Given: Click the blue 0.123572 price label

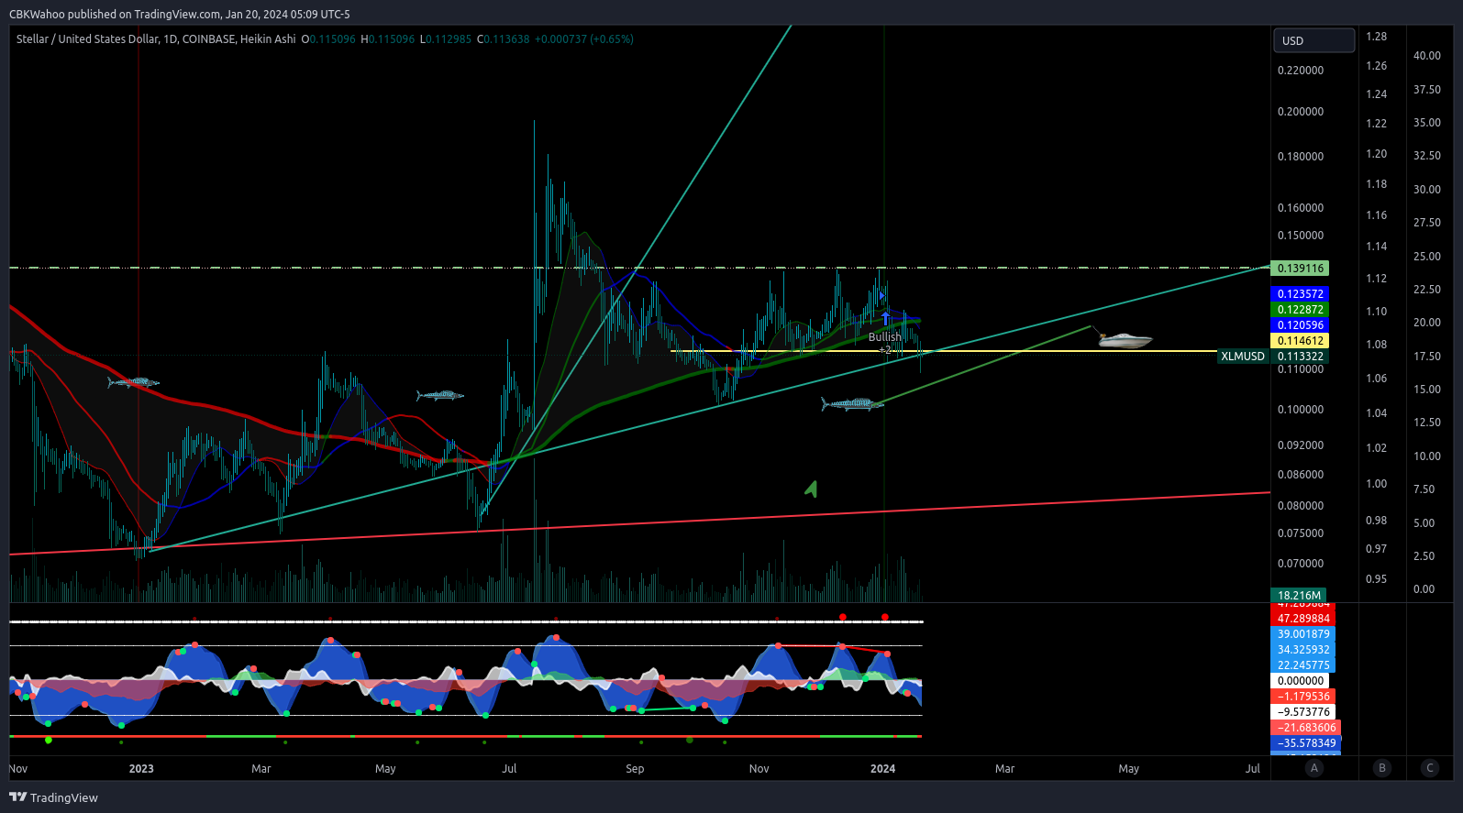Looking at the screenshot, I should (1300, 294).
